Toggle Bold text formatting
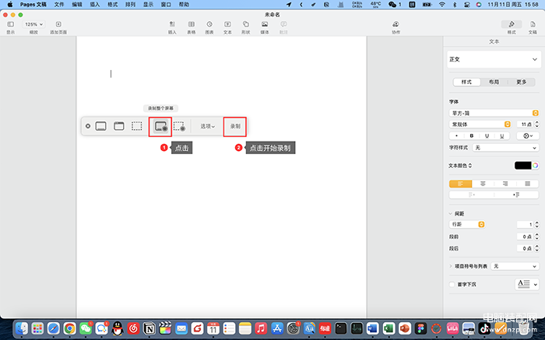The image size is (545, 340). tap(471, 135)
